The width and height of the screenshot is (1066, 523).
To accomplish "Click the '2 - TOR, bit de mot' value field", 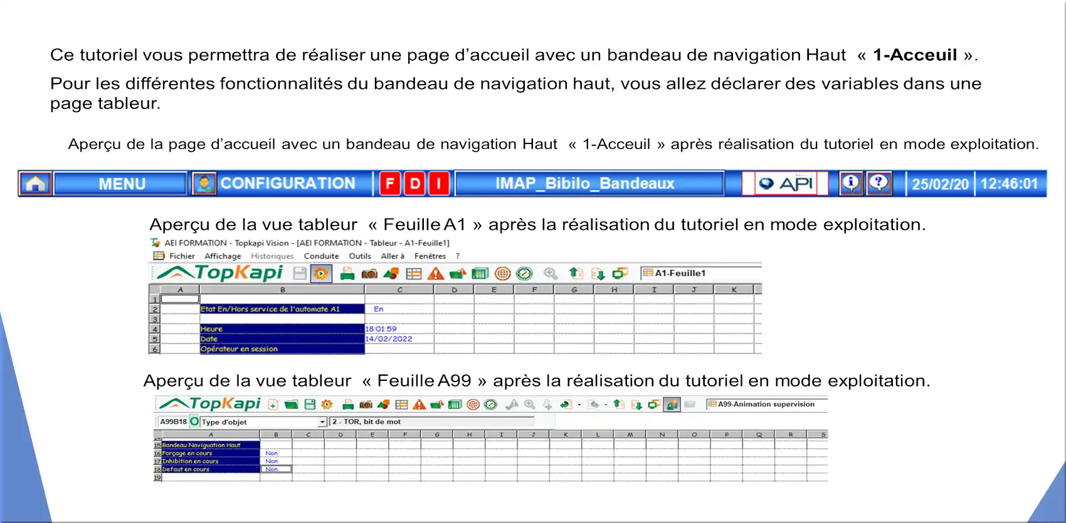I will (431, 422).
